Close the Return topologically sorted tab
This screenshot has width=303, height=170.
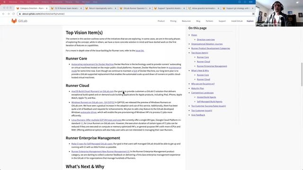click(116, 8)
